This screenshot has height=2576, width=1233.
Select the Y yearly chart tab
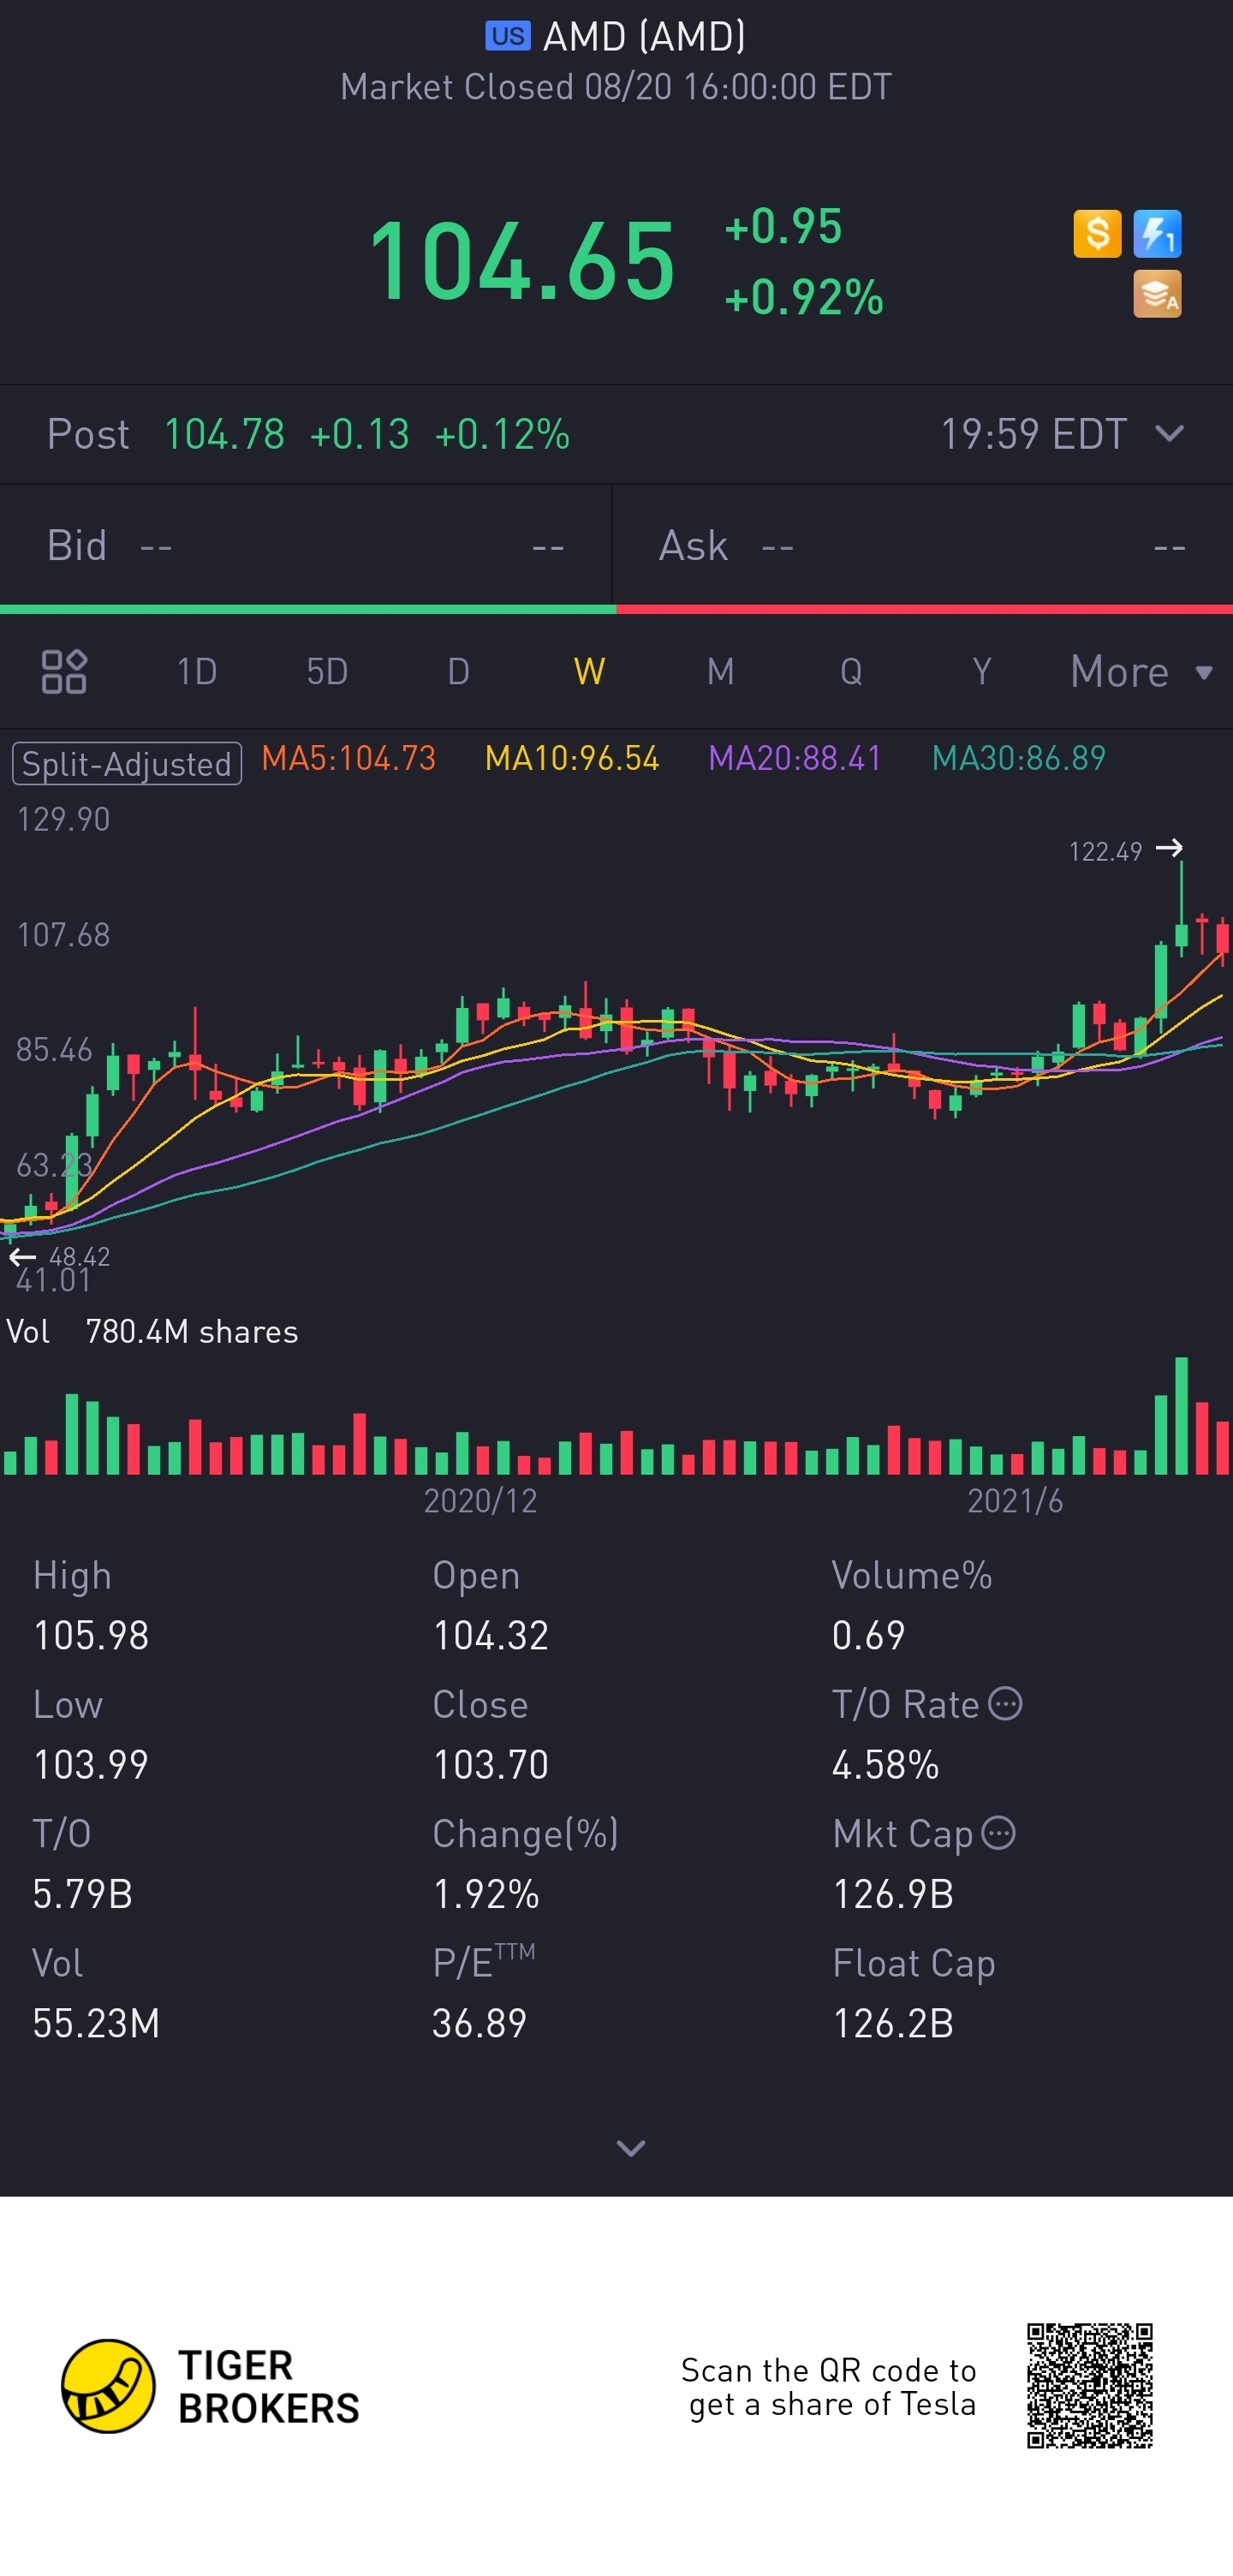982,671
